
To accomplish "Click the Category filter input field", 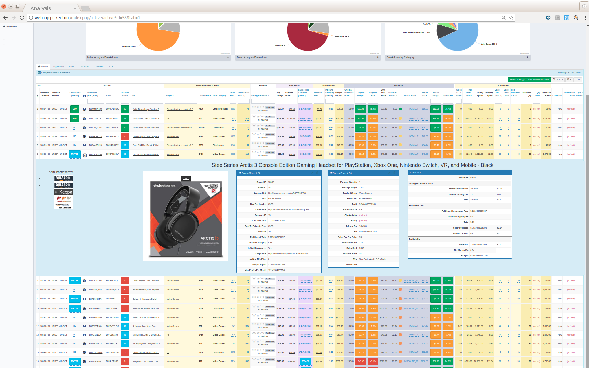I will (181, 101).
